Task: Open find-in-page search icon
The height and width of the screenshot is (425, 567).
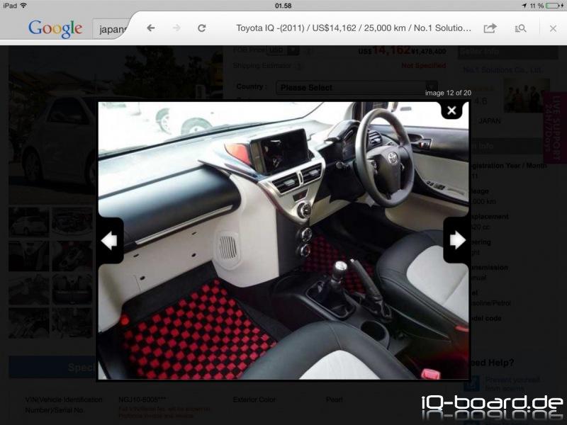Action: [x=520, y=28]
